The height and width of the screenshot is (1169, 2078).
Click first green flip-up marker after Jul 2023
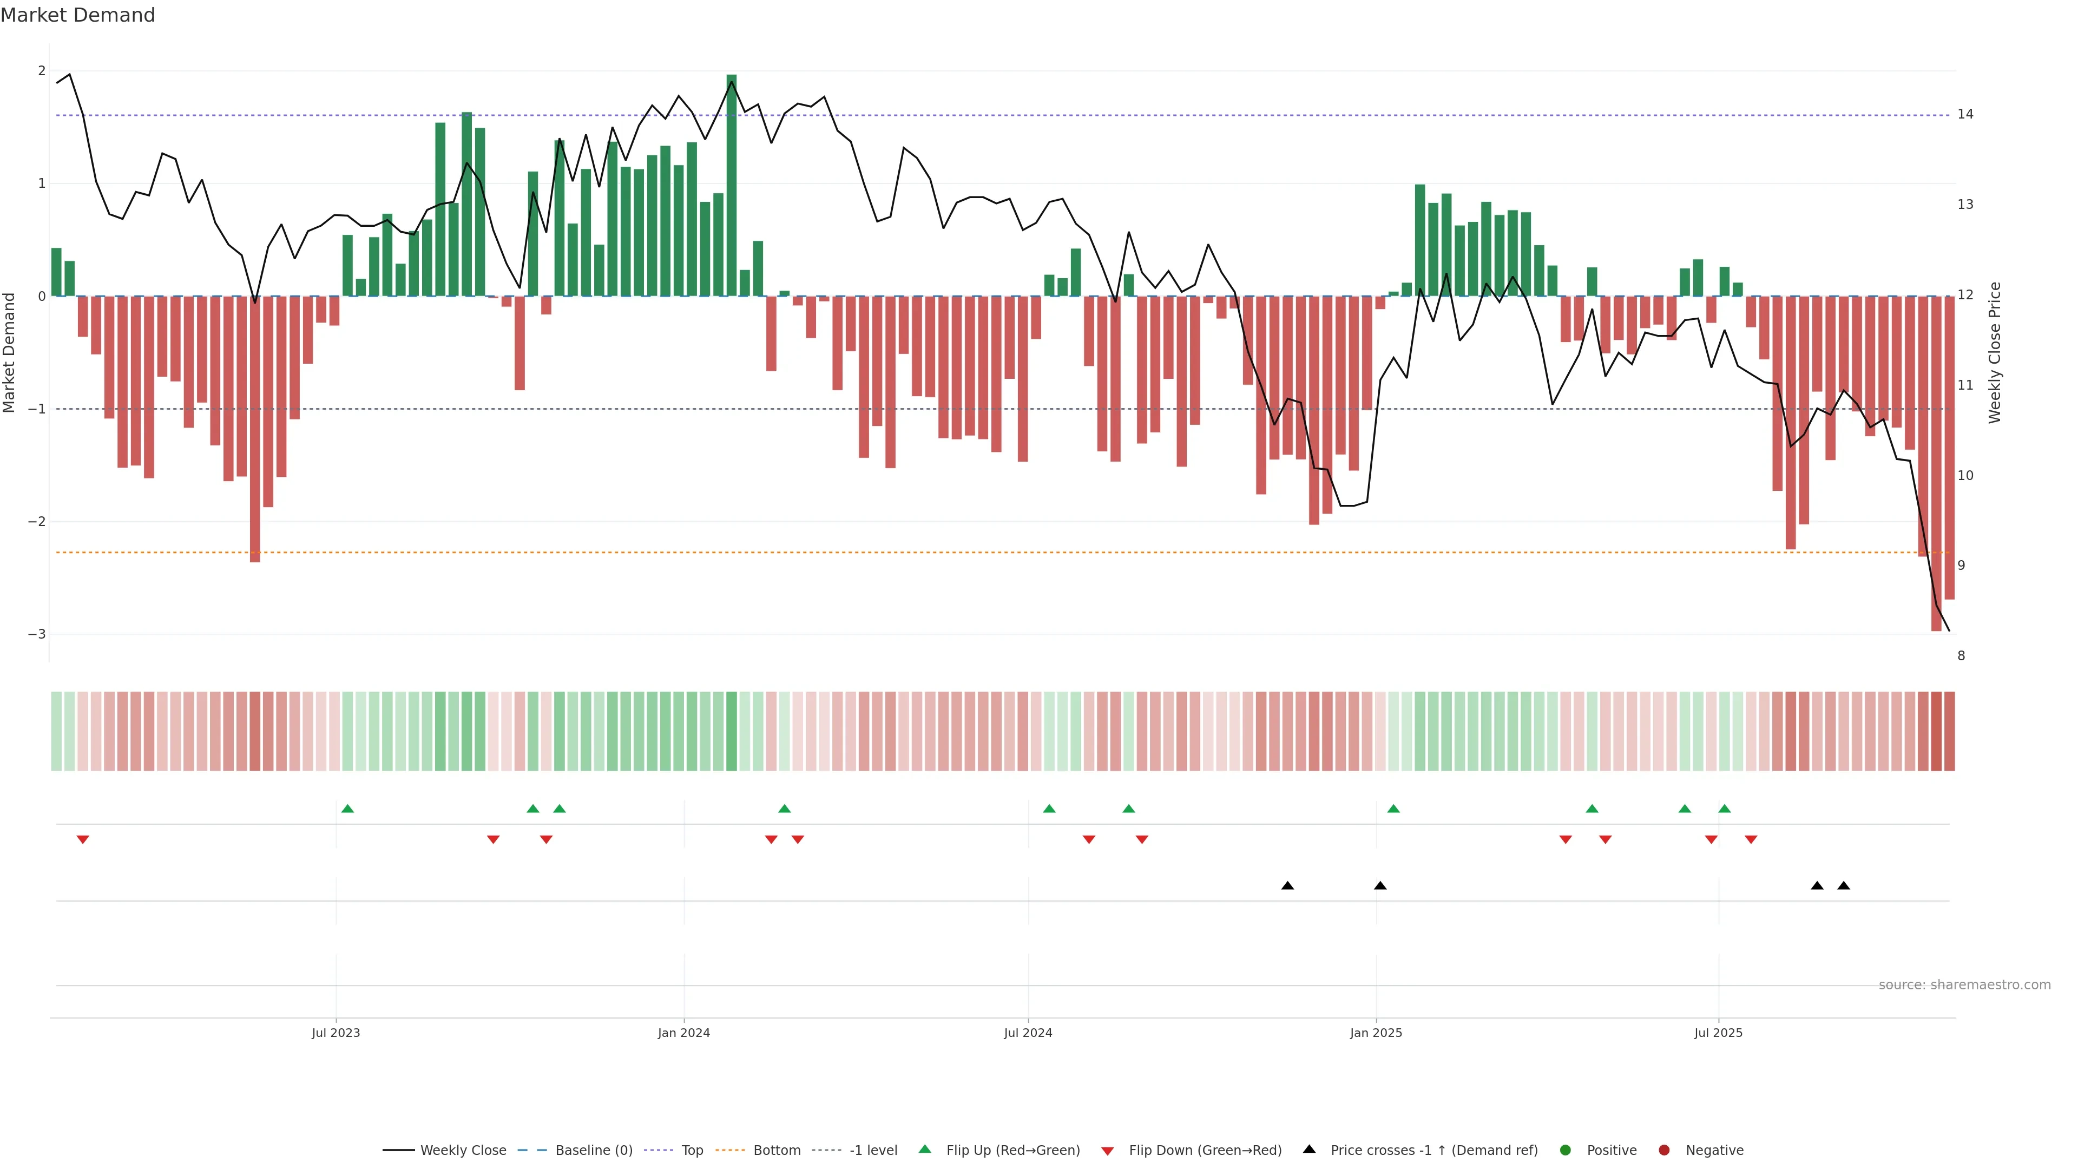pos(347,809)
